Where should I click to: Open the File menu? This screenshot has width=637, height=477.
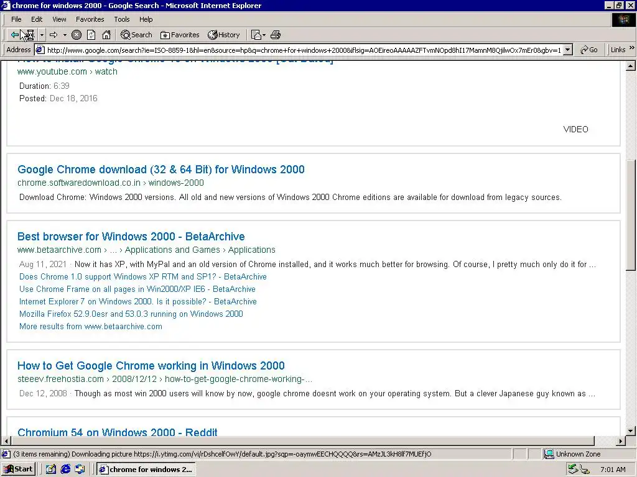(16, 19)
